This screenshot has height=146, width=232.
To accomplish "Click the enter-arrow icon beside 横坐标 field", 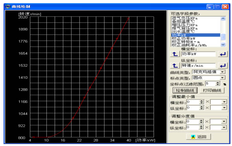I will click(x=223, y=54).
